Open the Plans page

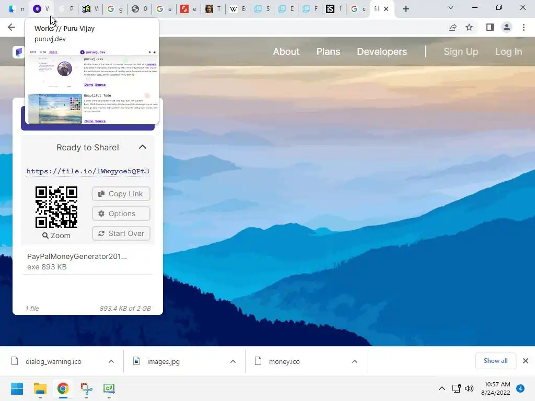tap(328, 52)
